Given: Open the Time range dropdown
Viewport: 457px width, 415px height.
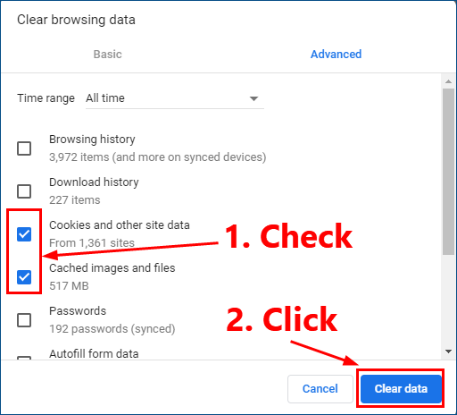Looking at the screenshot, I should click(x=175, y=98).
